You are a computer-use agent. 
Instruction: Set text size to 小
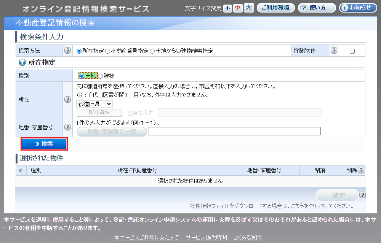(x=227, y=8)
